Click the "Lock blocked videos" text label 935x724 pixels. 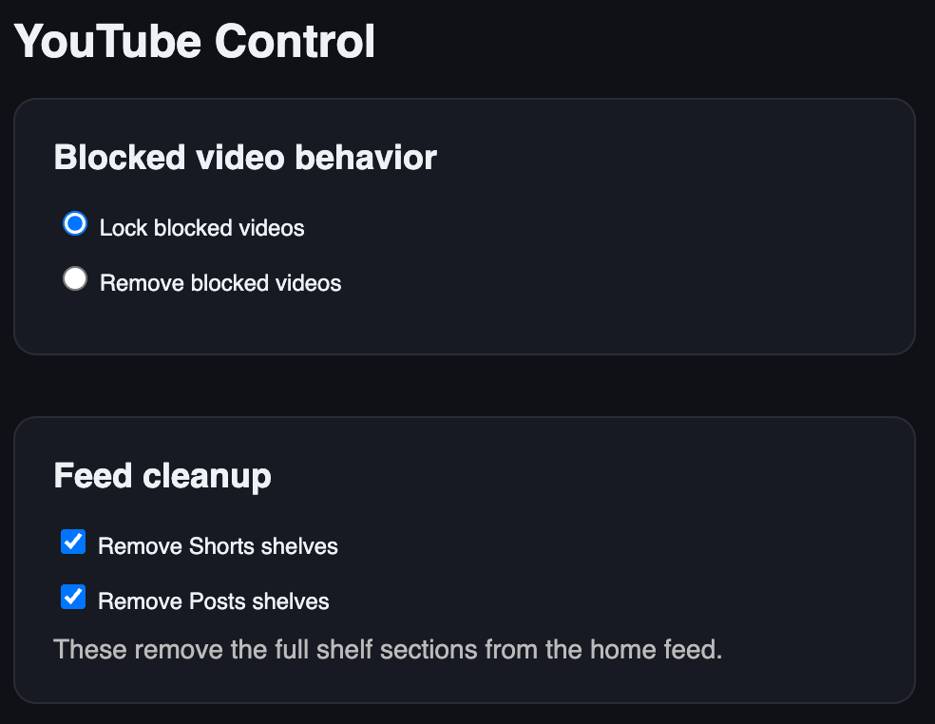(x=201, y=227)
